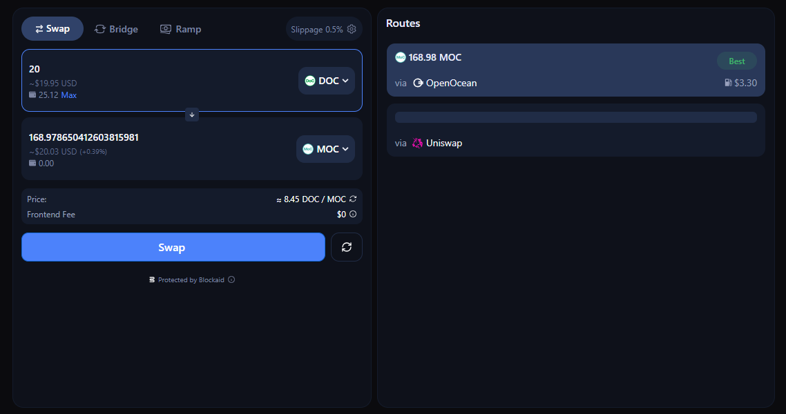Click the Blockaid protection info icon
Viewport: 786px width, 414px height.
[231, 280]
